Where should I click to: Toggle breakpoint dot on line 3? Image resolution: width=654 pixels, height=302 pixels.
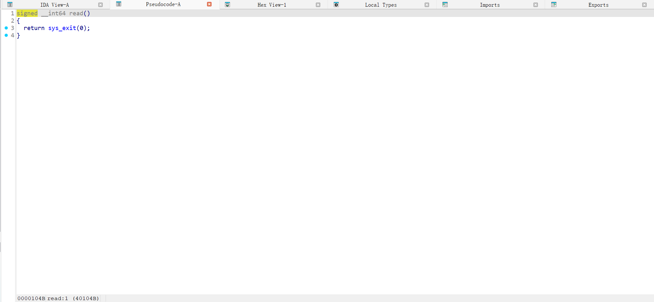pos(6,28)
